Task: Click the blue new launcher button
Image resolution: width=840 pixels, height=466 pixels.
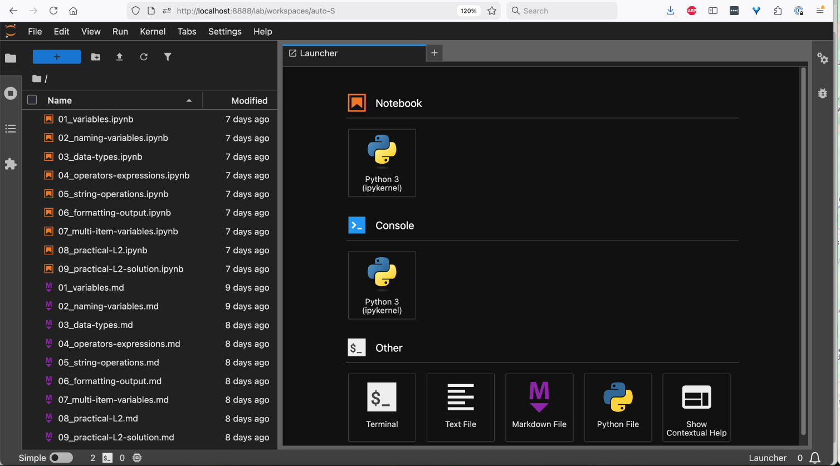Action: 56,57
